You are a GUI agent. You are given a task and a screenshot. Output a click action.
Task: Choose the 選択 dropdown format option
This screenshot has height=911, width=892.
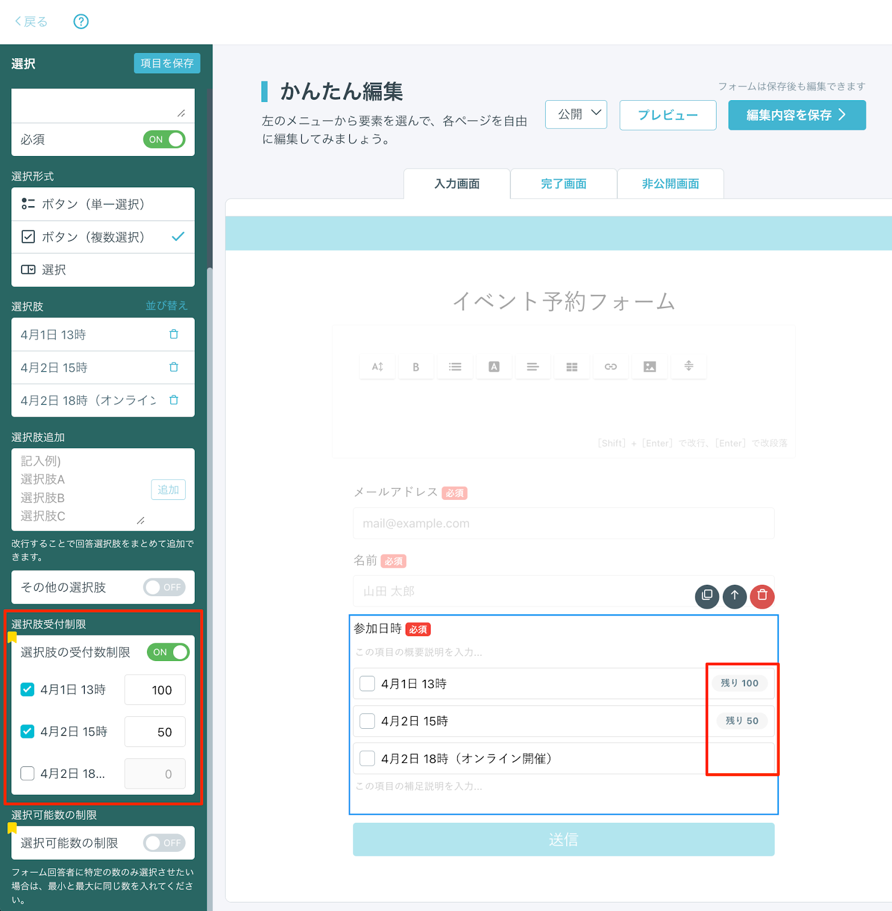coord(103,270)
